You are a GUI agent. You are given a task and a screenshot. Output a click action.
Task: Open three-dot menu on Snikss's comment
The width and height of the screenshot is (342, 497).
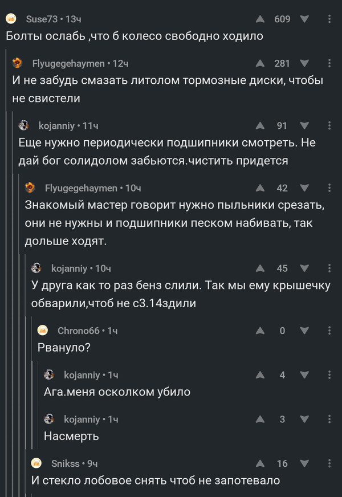(331, 463)
